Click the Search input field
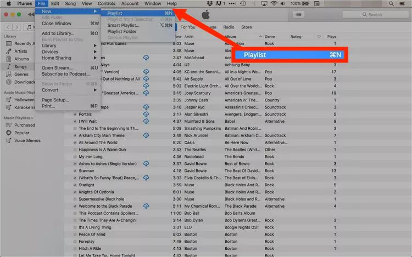Image resolution: width=412 pixels, height=257 pixels. 376,15
